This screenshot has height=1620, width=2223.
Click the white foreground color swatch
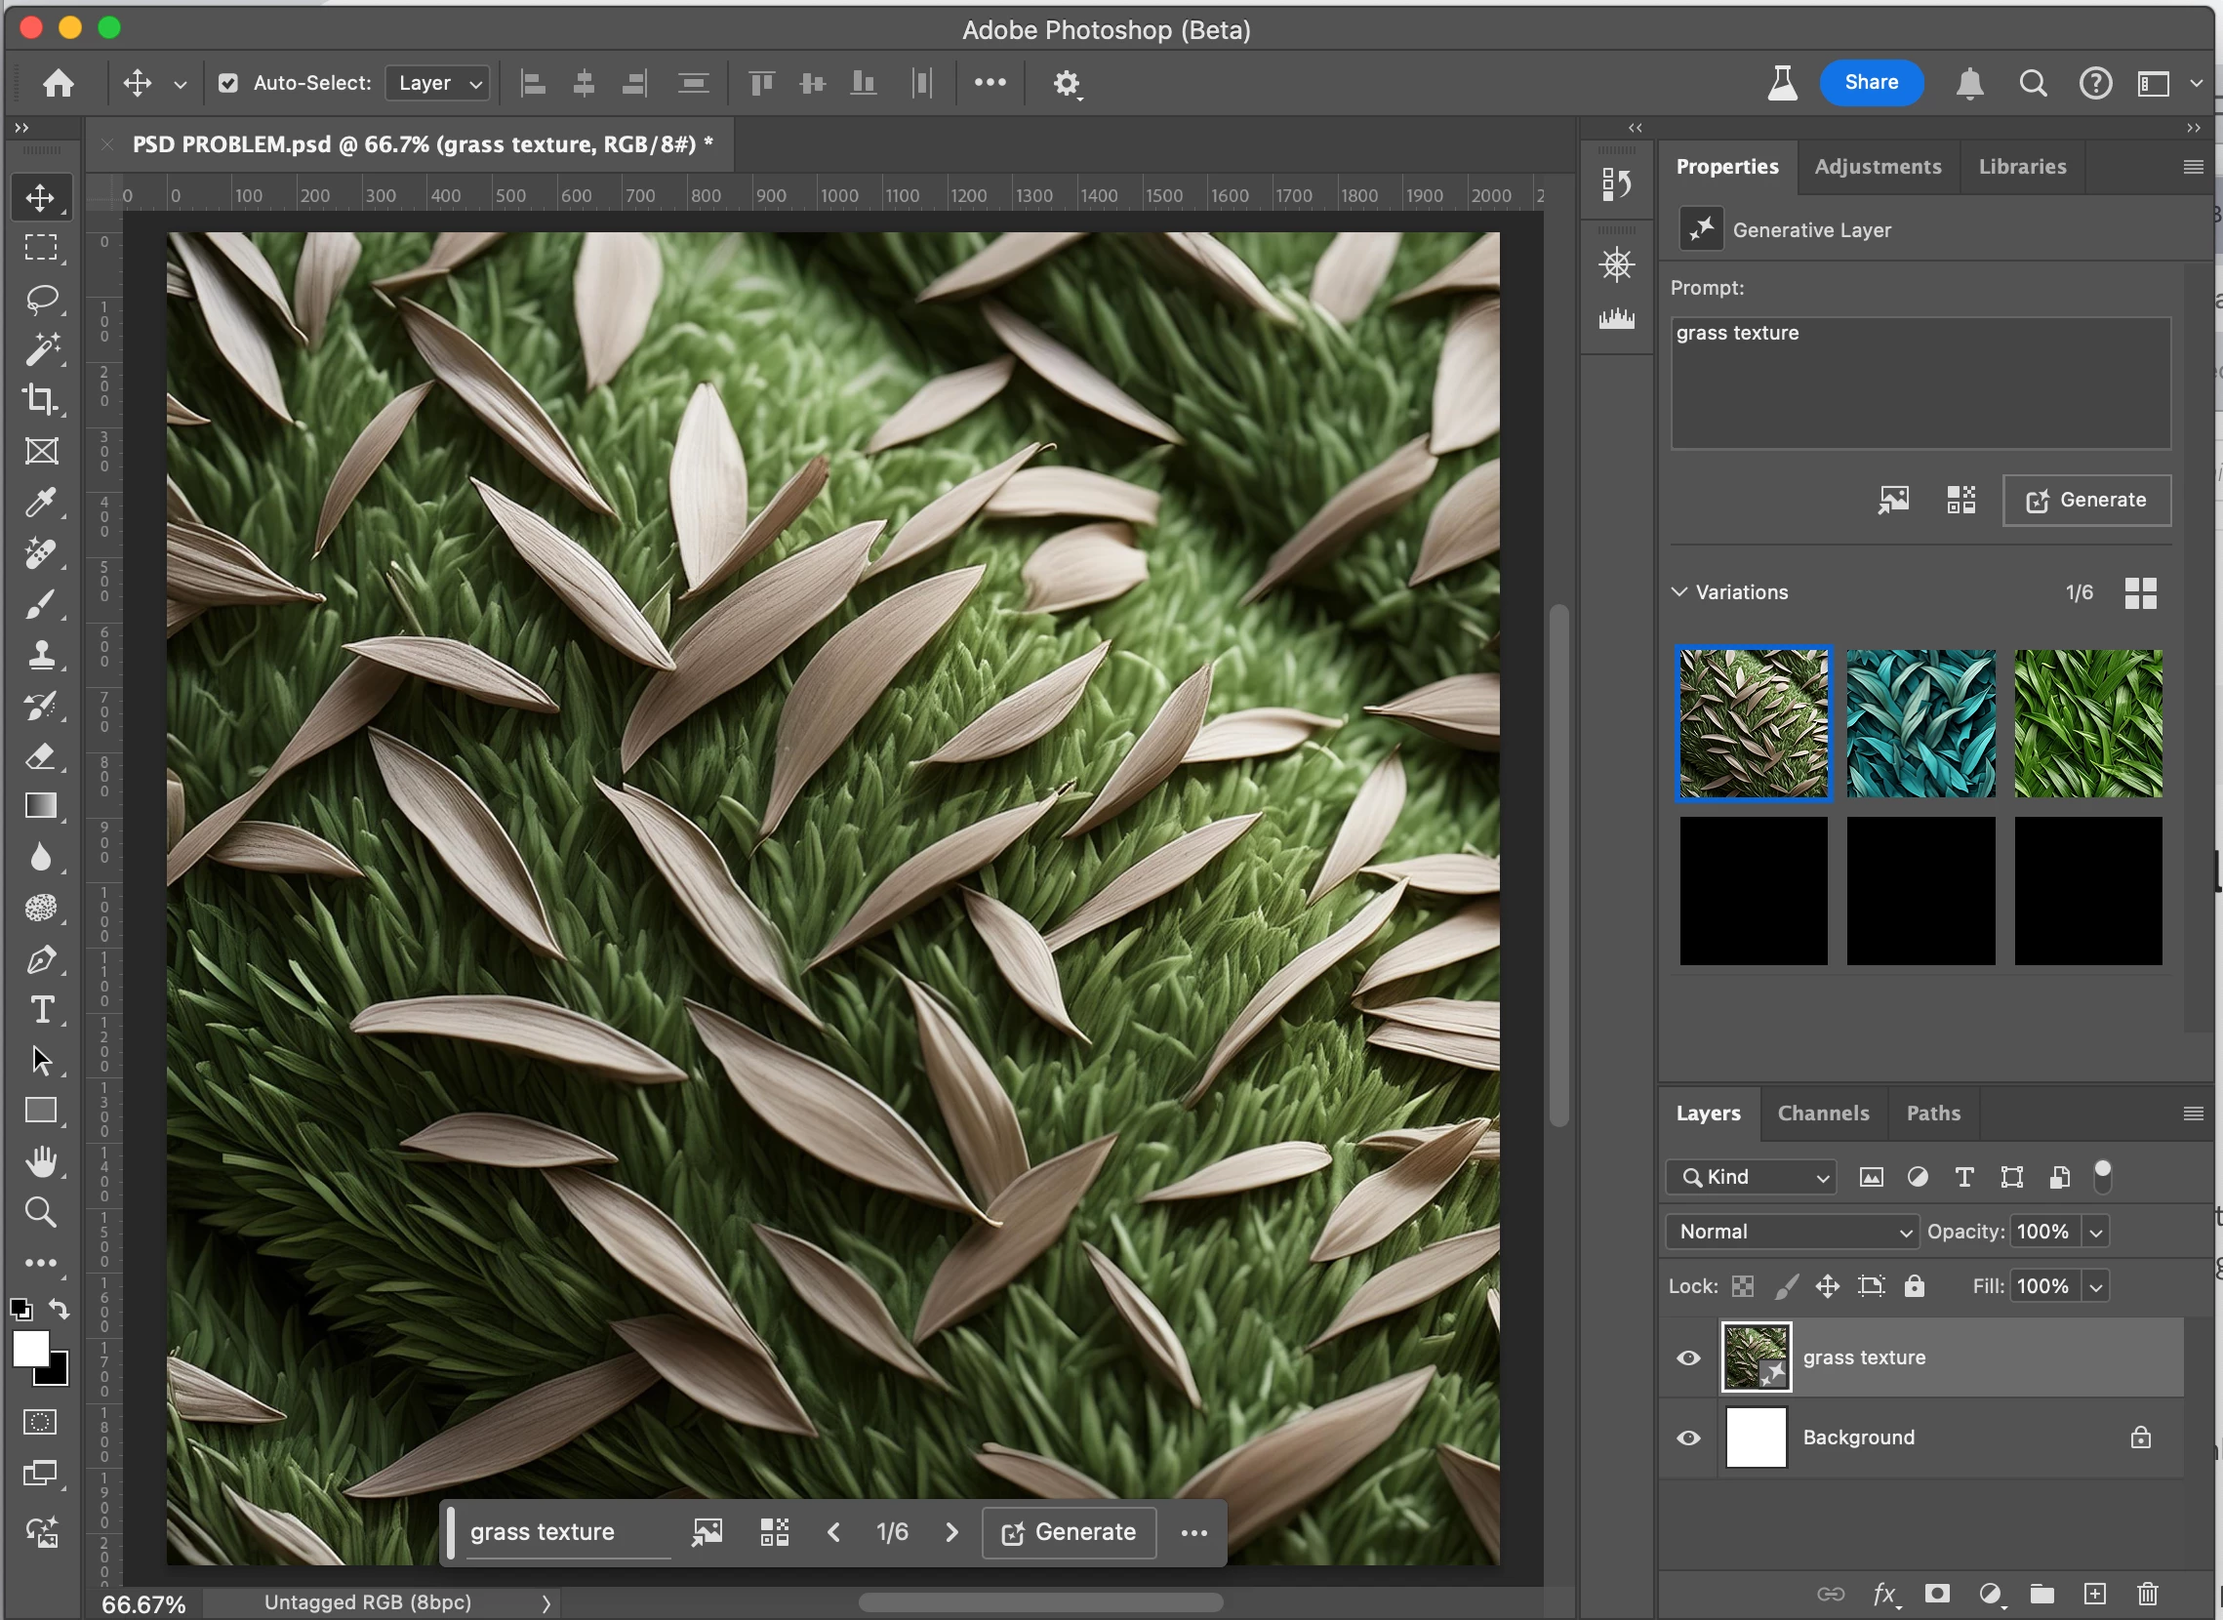29,1349
